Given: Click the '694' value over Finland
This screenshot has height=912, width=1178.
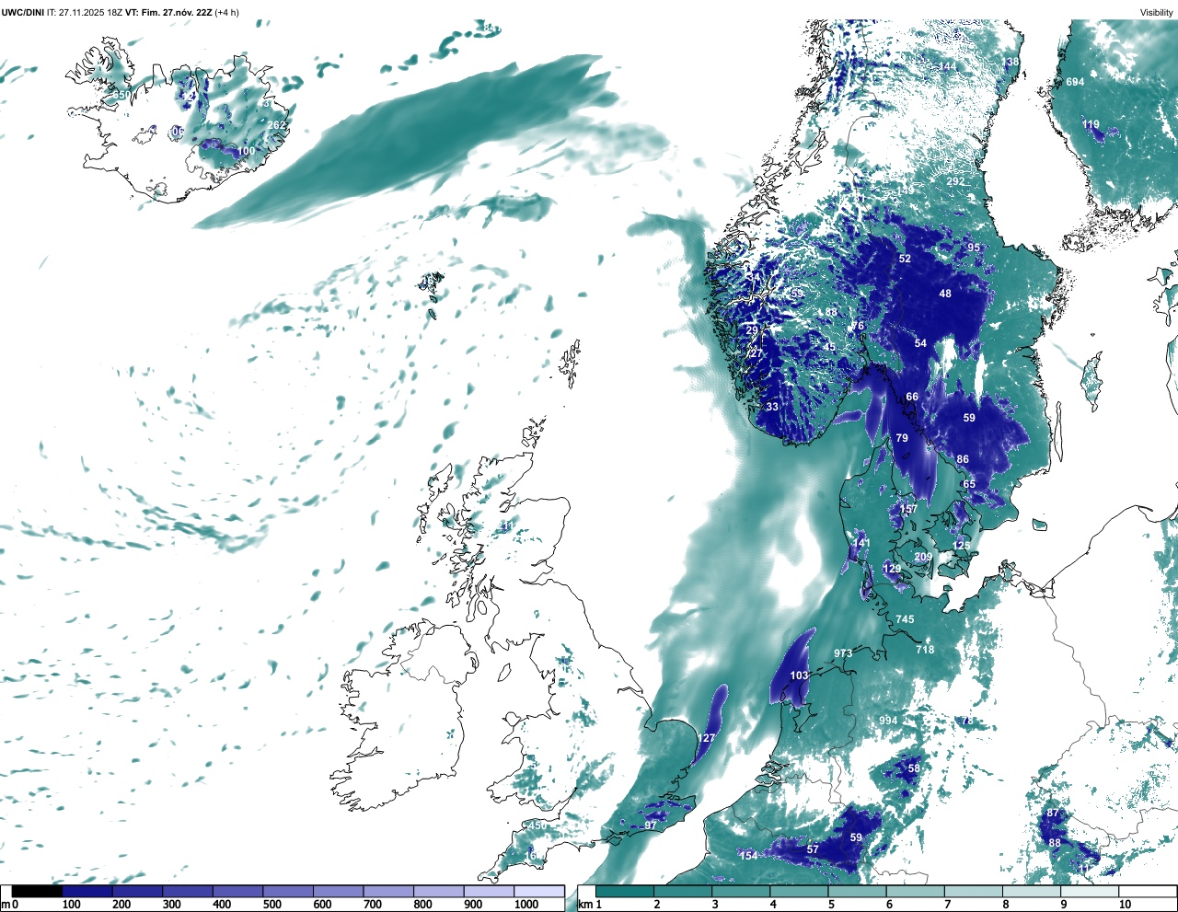Looking at the screenshot, I should click(x=1075, y=82).
